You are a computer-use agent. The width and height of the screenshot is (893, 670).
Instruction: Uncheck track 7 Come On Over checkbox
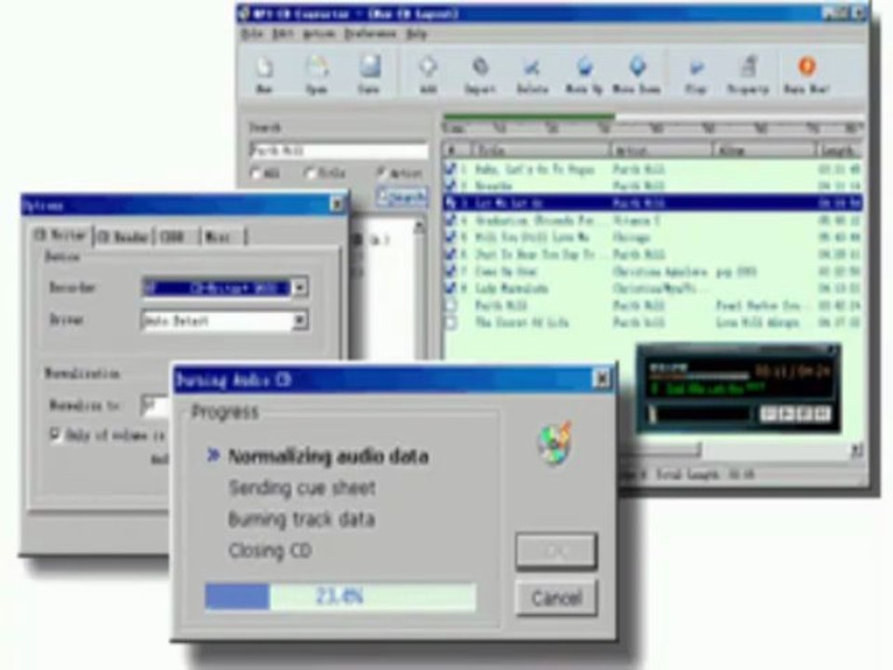[x=450, y=271]
